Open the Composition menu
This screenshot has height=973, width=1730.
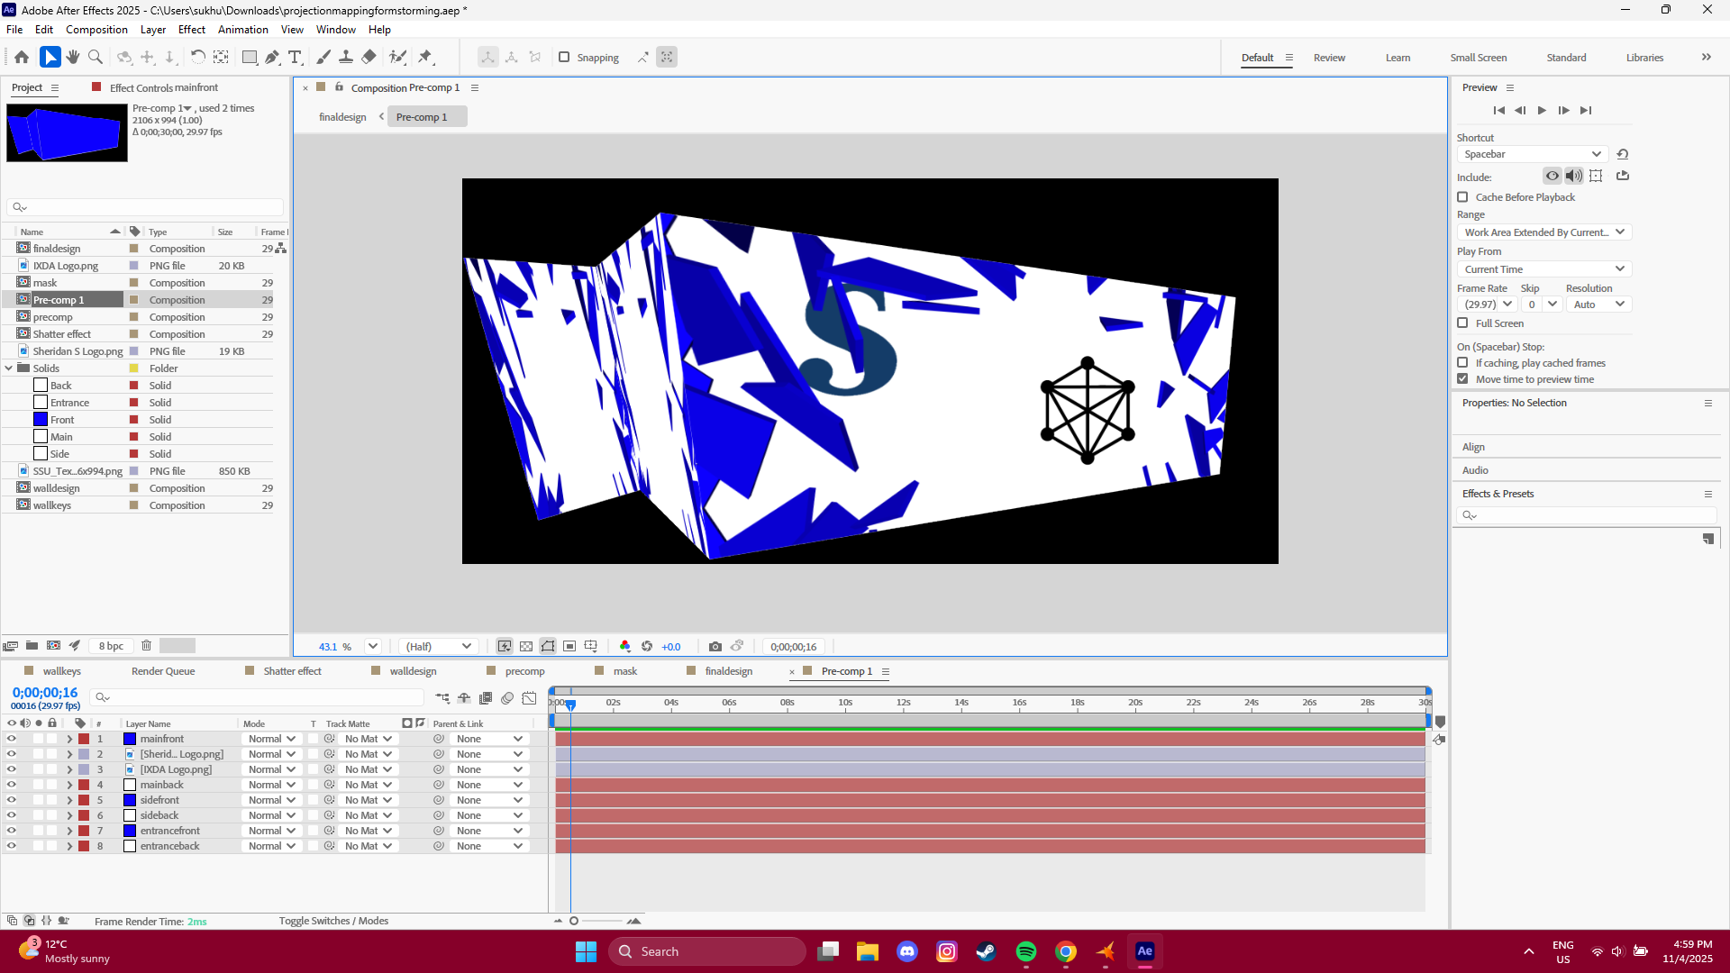[96, 29]
